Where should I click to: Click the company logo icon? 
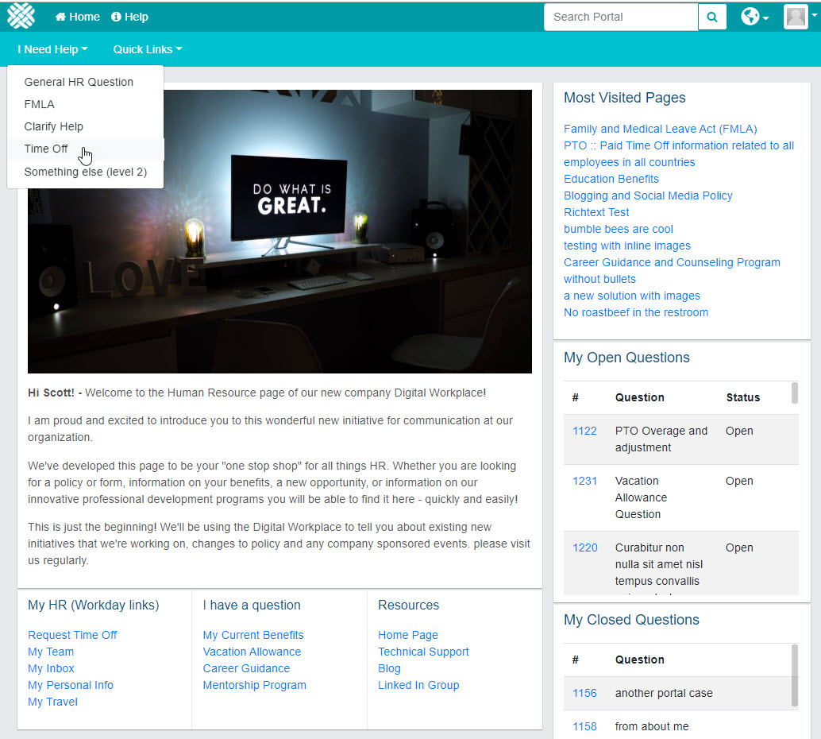pyautogui.click(x=21, y=16)
